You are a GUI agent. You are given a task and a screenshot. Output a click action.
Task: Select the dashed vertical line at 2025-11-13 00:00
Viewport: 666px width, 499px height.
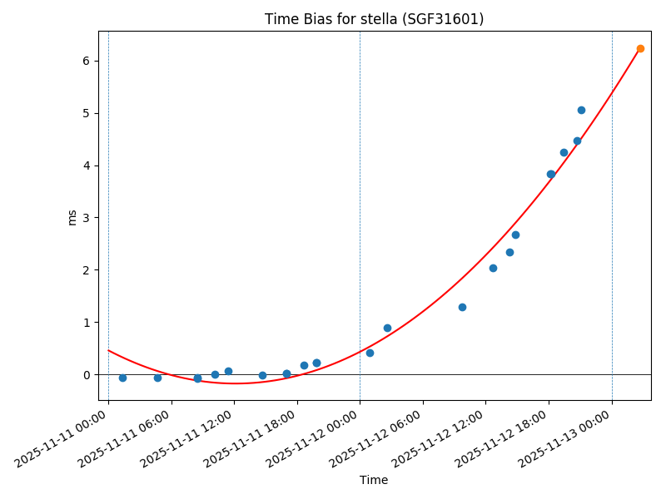point(612,208)
